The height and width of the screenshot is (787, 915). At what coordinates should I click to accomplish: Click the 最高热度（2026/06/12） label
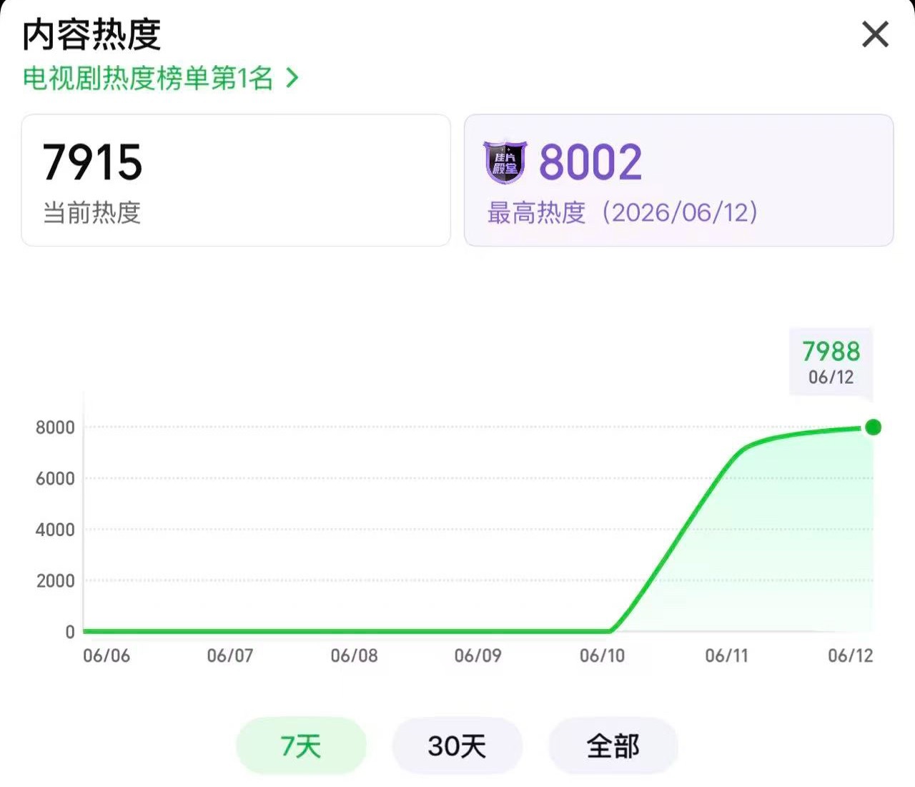coord(623,213)
